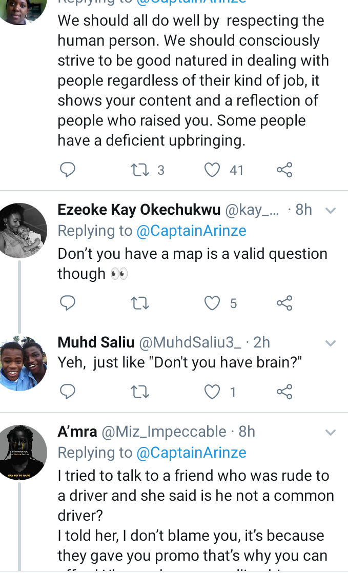
Task: Retweet the tweet with 3 retweets
Action: pos(139,170)
